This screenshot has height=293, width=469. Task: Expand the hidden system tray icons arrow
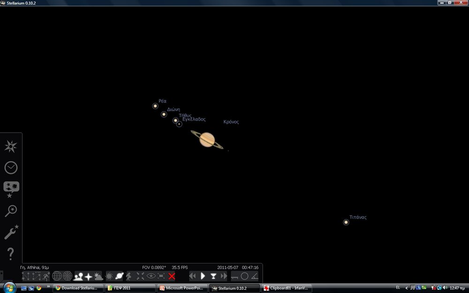[407, 288]
